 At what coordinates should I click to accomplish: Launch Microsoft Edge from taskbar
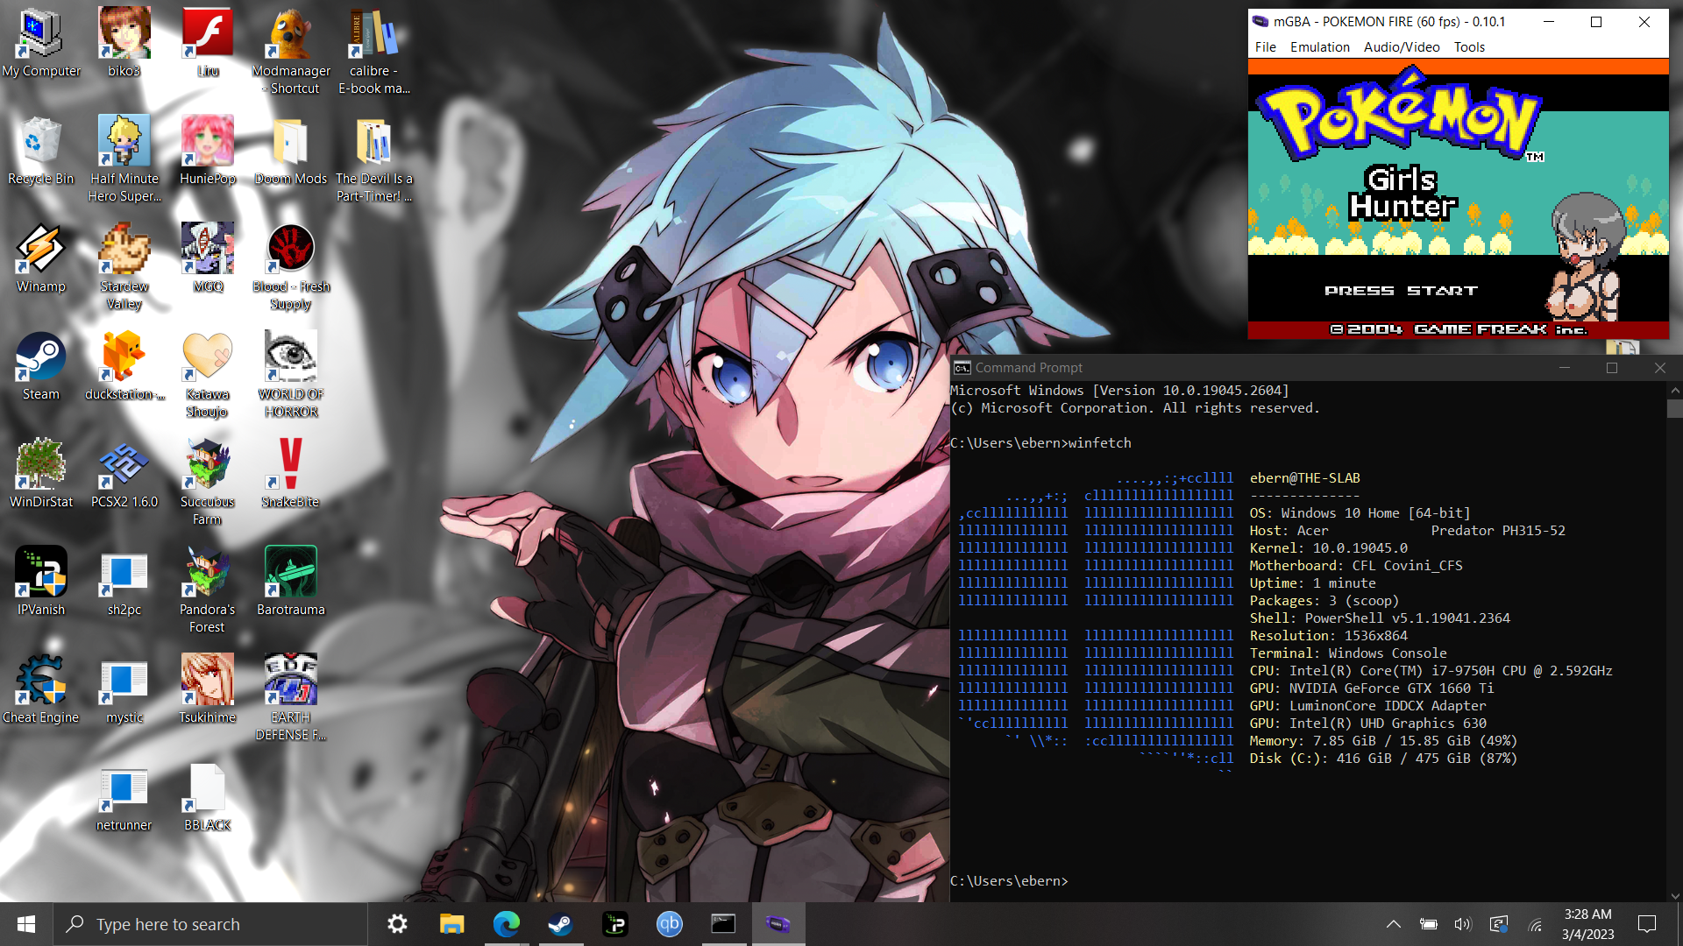pyautogui.click(x=506, y=924)
